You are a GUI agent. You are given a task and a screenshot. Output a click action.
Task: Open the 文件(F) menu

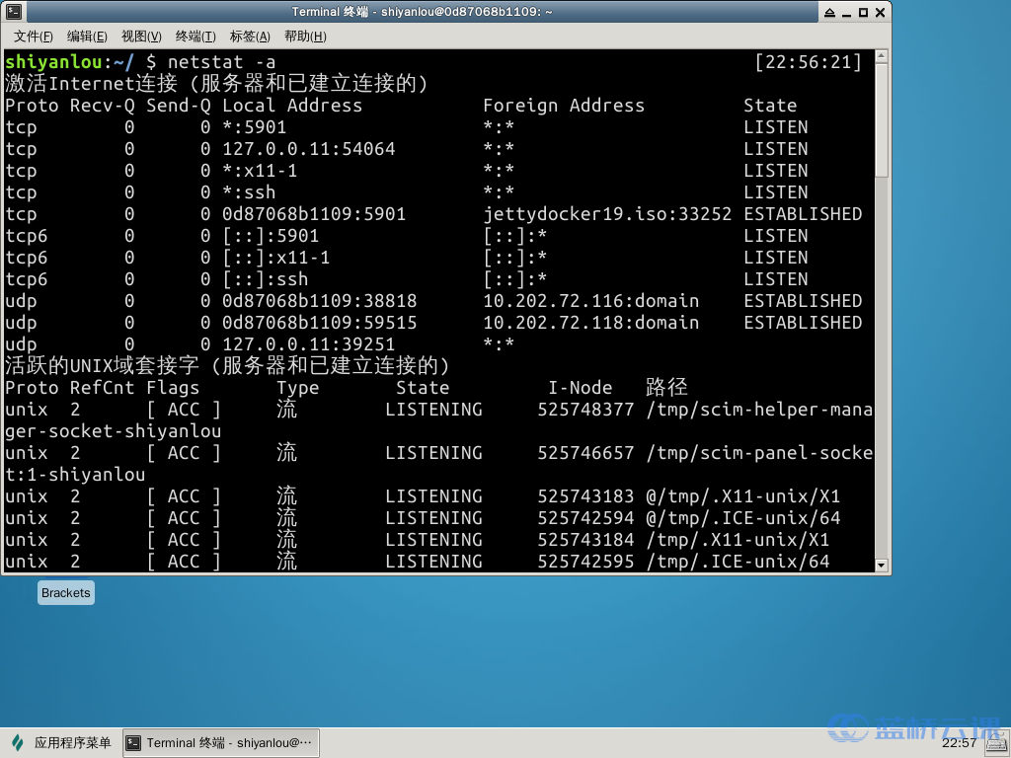(33, 37)
